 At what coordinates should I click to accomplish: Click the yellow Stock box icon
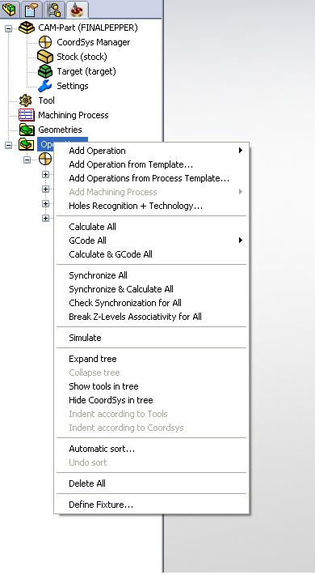click(x=45, y=57)
